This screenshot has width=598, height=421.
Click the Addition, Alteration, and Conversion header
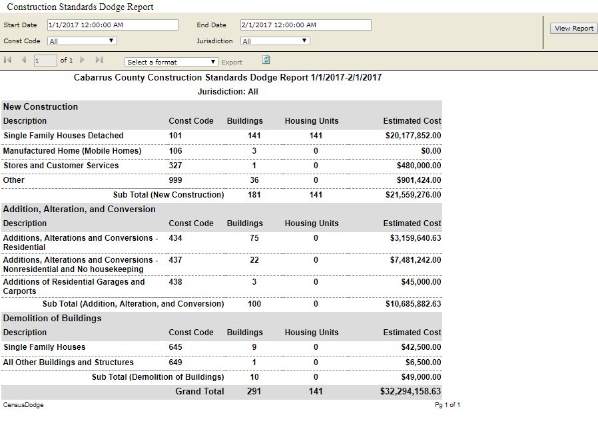point(79,210)
